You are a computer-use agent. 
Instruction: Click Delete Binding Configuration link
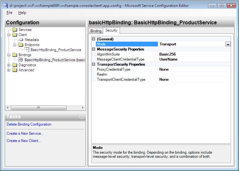29,124
